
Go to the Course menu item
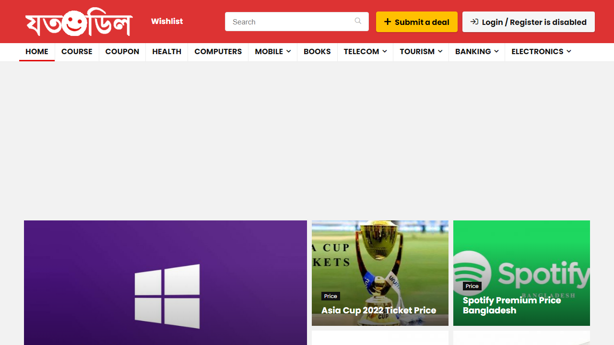pos(77,52)
